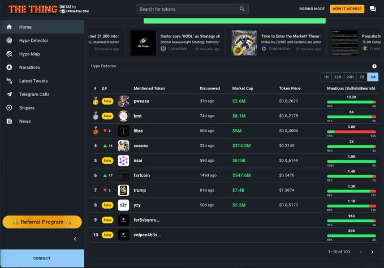Click the nsai token logo
This screenshot has height=268, width=384.
[x=123, y=161]
